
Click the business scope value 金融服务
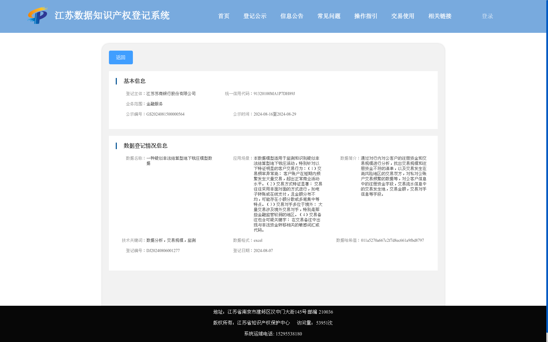154,104
